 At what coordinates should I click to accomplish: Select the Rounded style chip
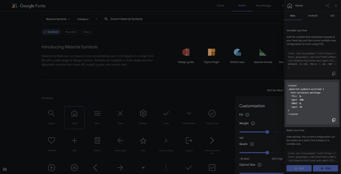tap(70, 32)
